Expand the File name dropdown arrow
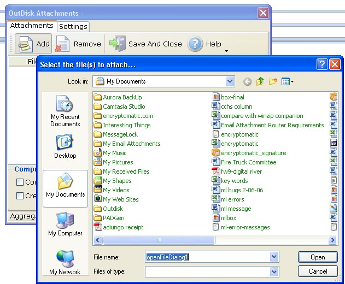This screenshot has width=345, height=284. (x=274, y=257)
